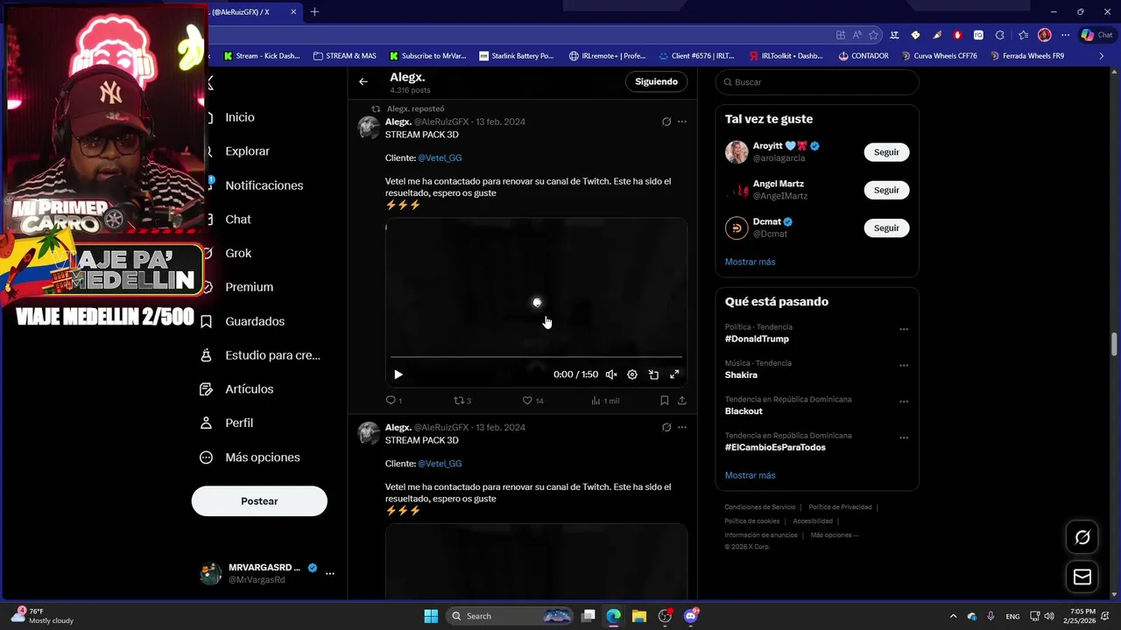Open account menu dots beside MRVARGASRD

click(330, 573)
